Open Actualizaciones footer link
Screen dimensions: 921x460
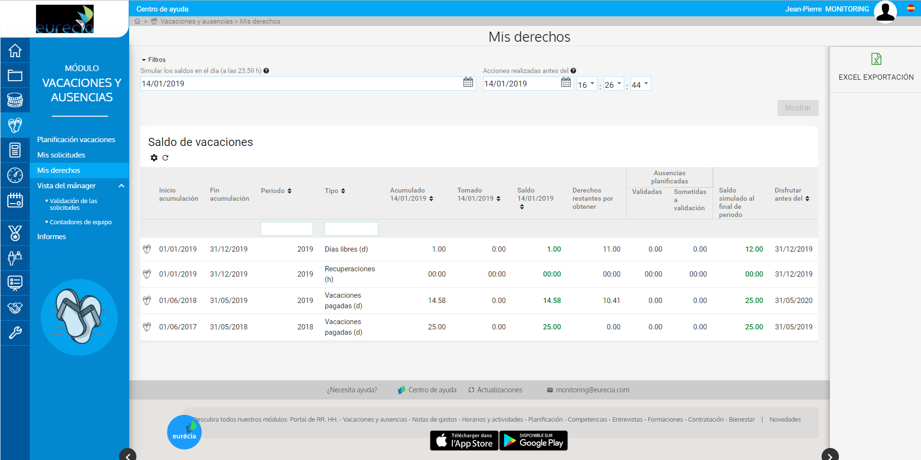coord(495,390)
